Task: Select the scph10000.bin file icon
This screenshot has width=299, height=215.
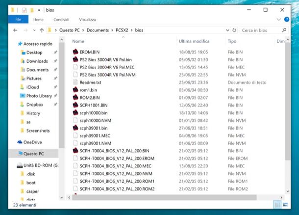Action: [x=75, y=113]
